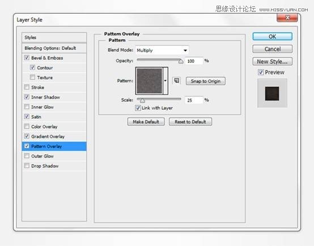Select the Stroke style entry

coord(37,87)
